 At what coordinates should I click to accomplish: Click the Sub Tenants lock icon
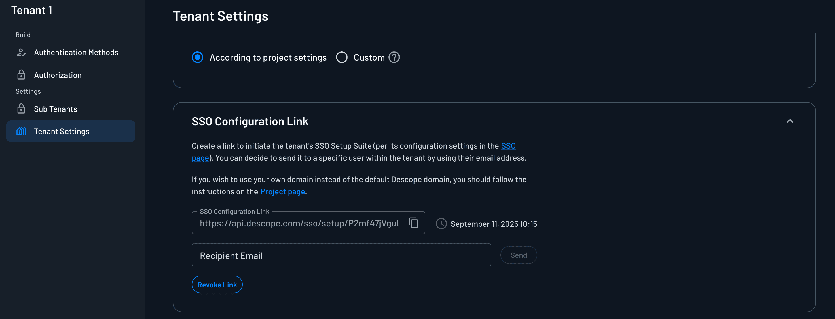pos(21,109)
